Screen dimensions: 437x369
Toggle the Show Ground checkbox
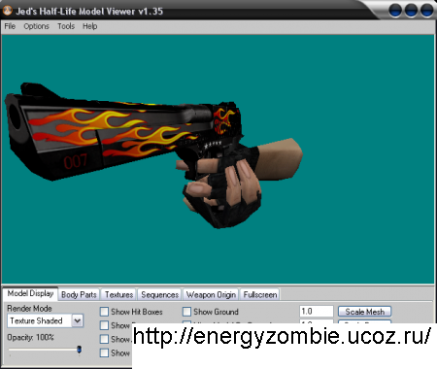click(x=186, y=312)
